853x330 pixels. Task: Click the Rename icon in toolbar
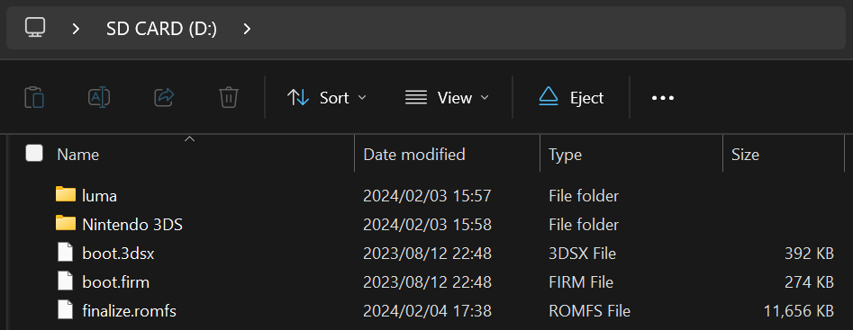click(x=99, y=98)
